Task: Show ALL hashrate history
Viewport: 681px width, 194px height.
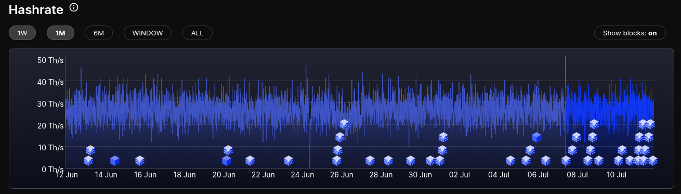Action: point(198,33)
